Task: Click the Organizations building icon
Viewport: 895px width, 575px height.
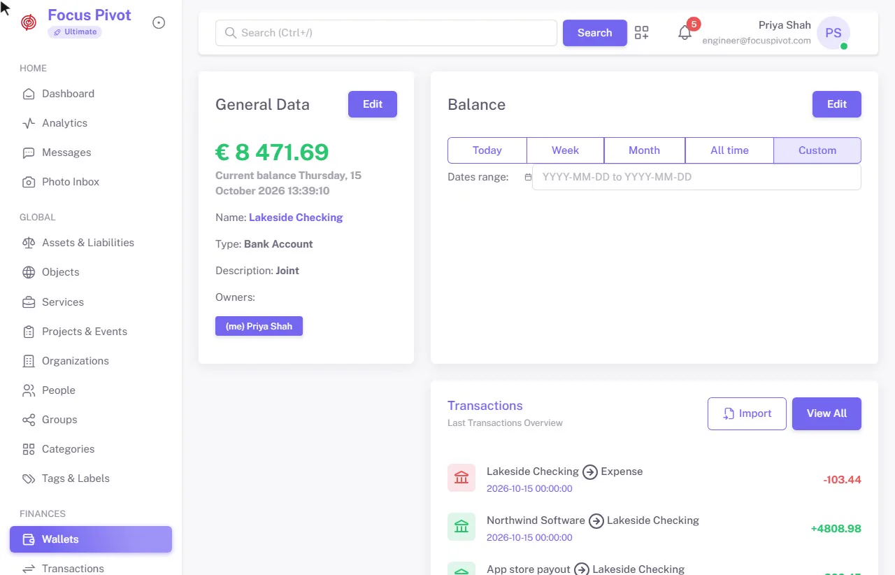Action: point(29,361)
